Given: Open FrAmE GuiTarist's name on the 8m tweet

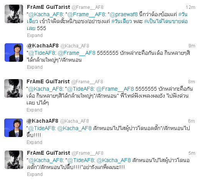Looking at the screenshot, I should pos(48,81).
